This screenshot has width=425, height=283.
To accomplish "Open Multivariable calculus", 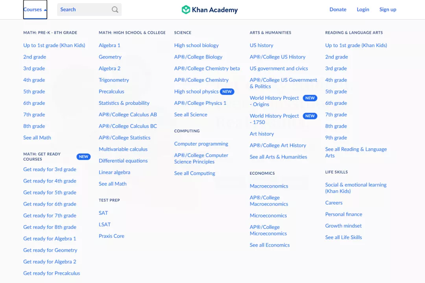I will [123, 149].
